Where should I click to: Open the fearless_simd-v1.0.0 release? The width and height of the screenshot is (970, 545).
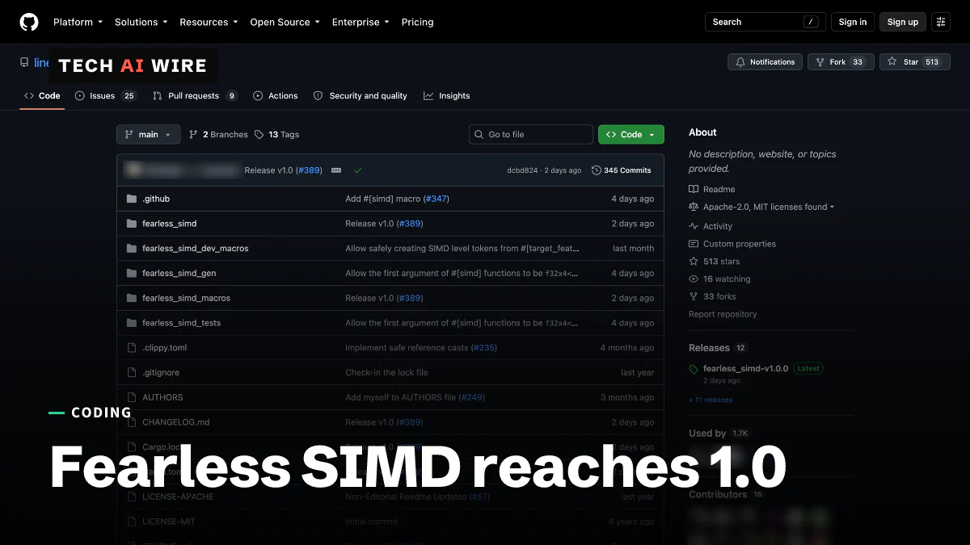[x=745, y=368]
